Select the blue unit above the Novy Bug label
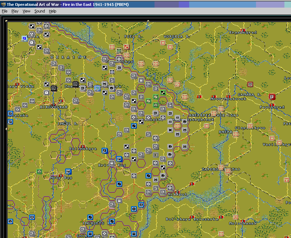The image size is (291, 238). pos(68,171)
